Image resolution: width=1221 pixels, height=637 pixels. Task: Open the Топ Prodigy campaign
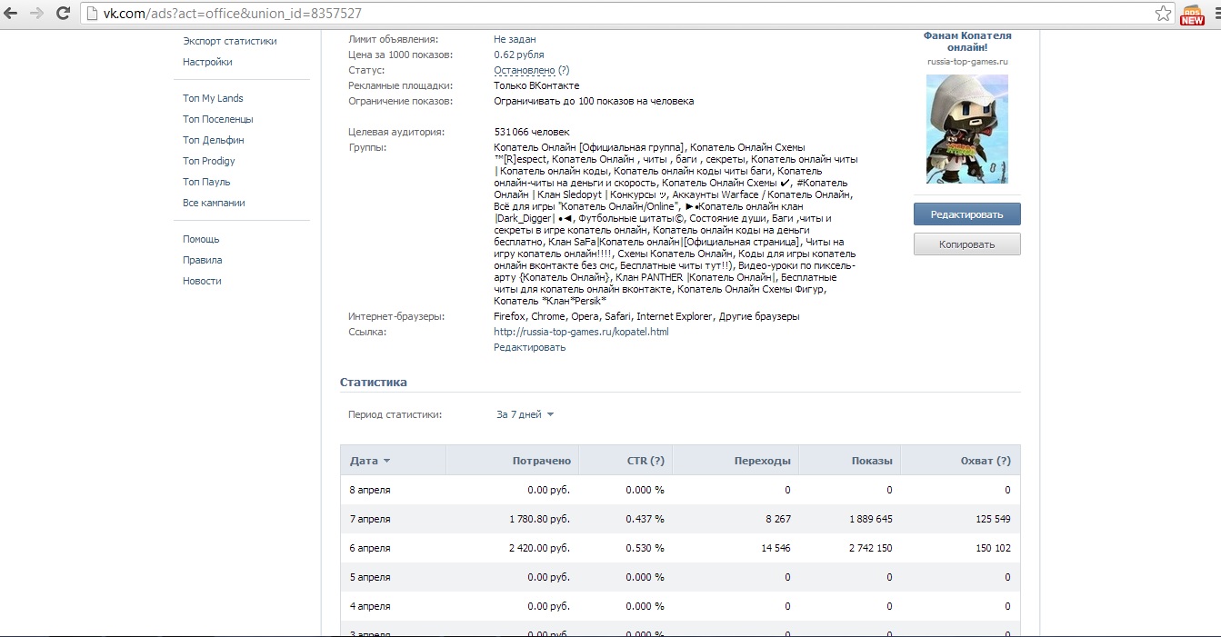(x=209, y=161)
